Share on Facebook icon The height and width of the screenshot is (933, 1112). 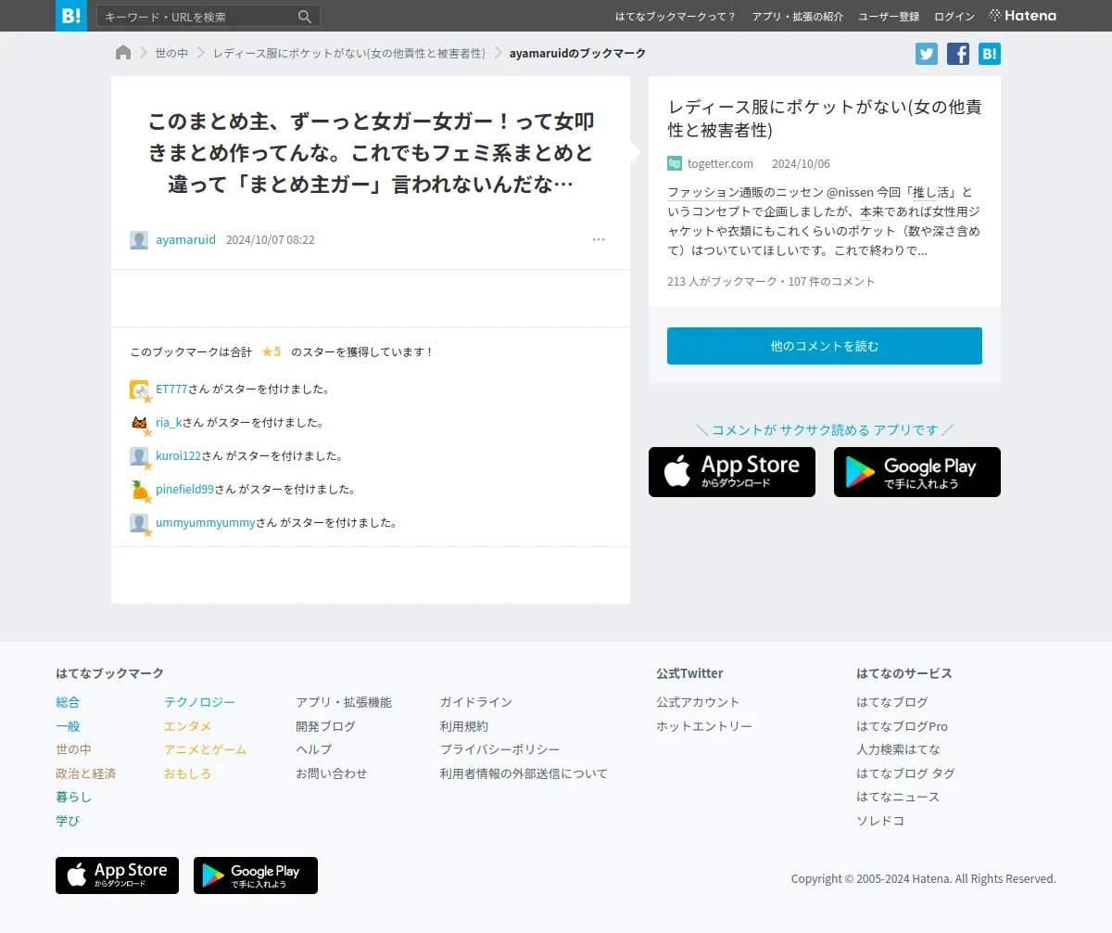(x=958, y=54)
